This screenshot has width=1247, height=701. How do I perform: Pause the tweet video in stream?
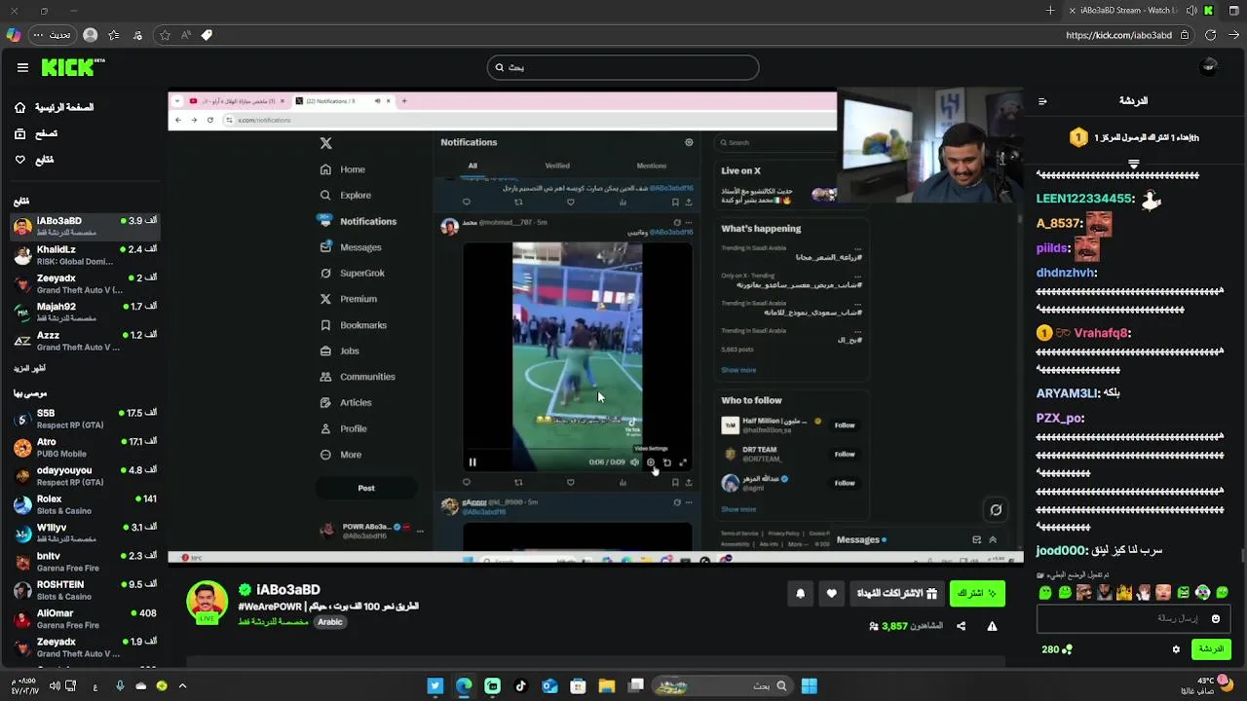[x=472, y=462]
